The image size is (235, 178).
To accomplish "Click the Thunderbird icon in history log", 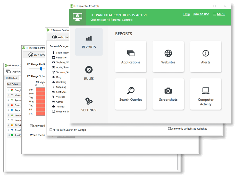I will click(x=12, y=130).
